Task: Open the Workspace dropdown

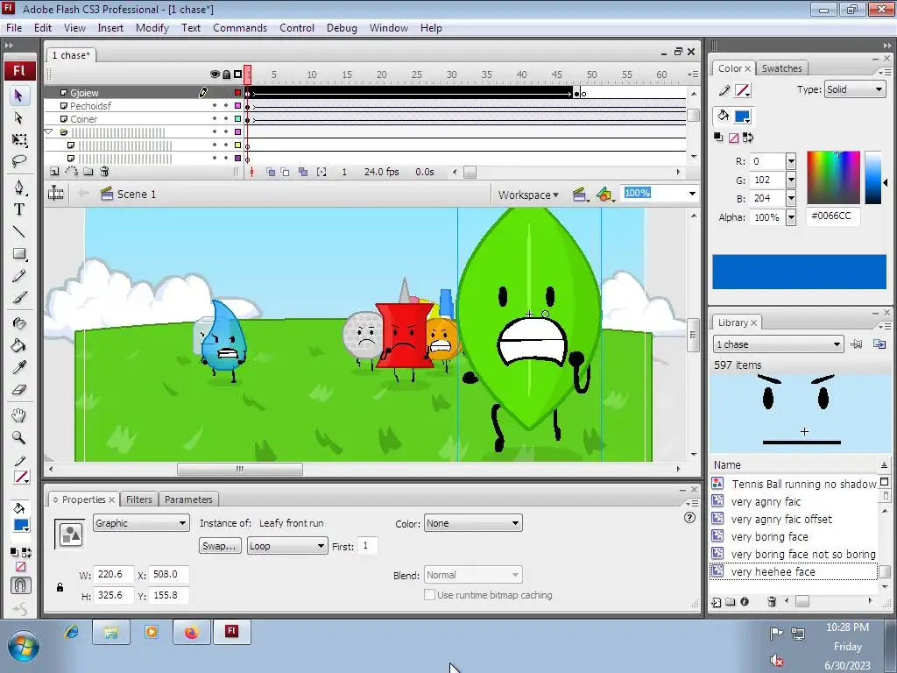Action: pos(528,195)
